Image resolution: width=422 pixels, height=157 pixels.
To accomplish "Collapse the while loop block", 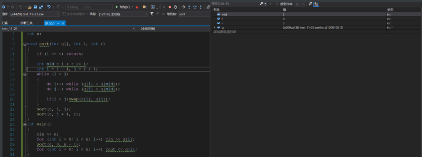I will (x=25, y=74).
